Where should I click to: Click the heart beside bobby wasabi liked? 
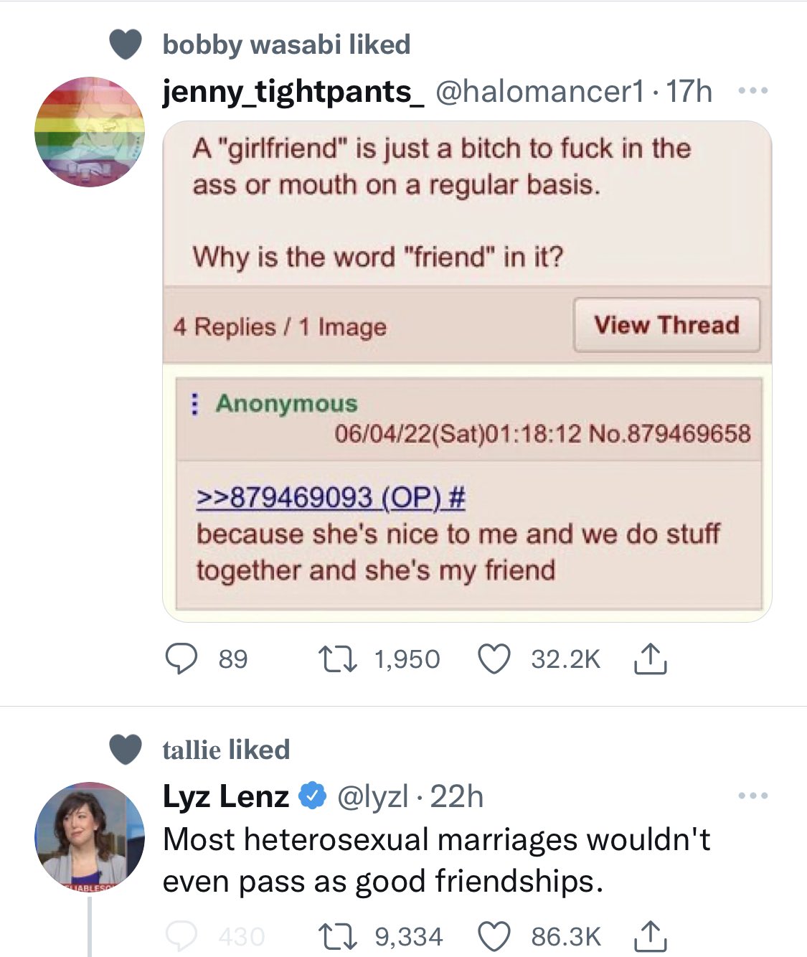point(126,44)
